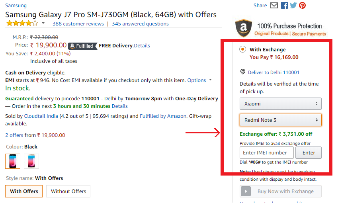
Task: Open 388 customer reviews link
Action: 78,24
